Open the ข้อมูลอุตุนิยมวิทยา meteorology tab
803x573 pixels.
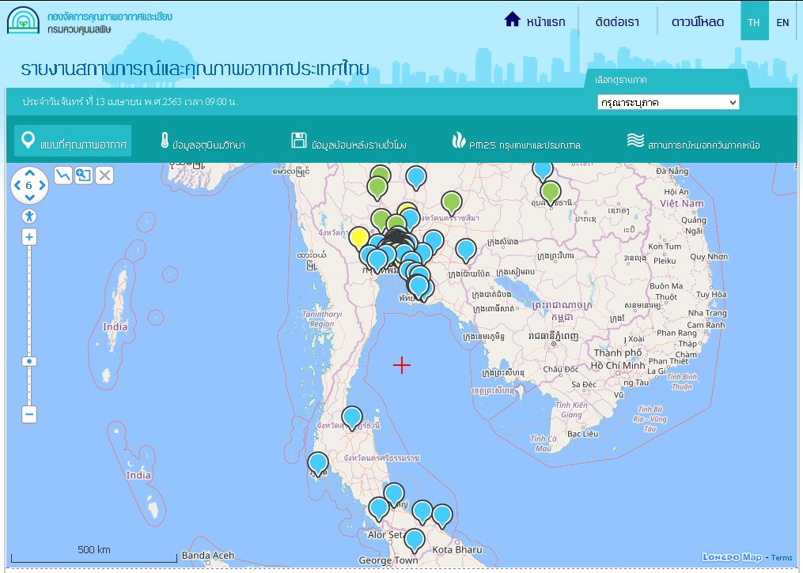point(203,141)
